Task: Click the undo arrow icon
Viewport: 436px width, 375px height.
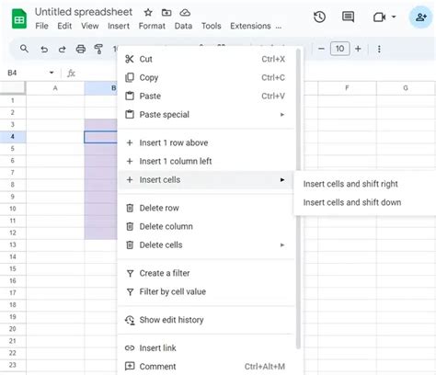Action: pyautogui.click(x=44, y=49)
